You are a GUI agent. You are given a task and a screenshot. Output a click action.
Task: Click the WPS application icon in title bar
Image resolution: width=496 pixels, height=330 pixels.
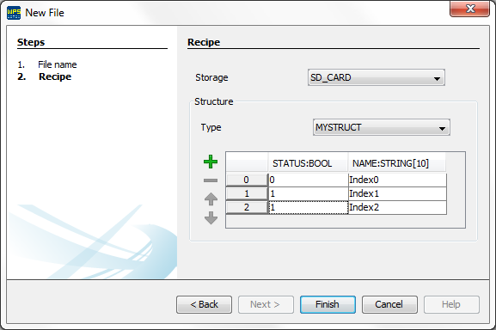[x=14, y=13]
